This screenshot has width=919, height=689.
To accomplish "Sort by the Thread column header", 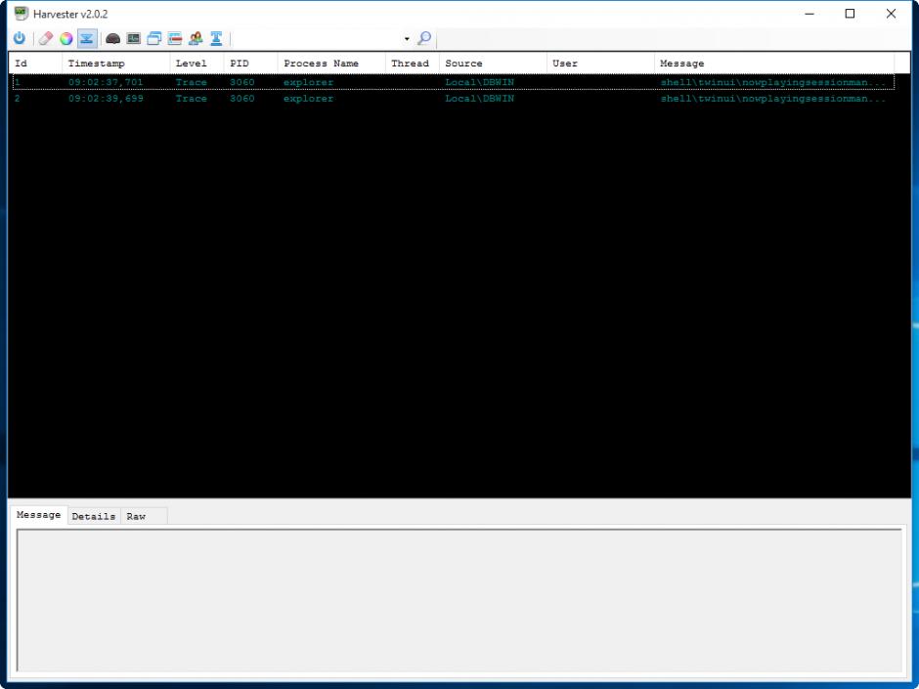I will coord(412,64).
